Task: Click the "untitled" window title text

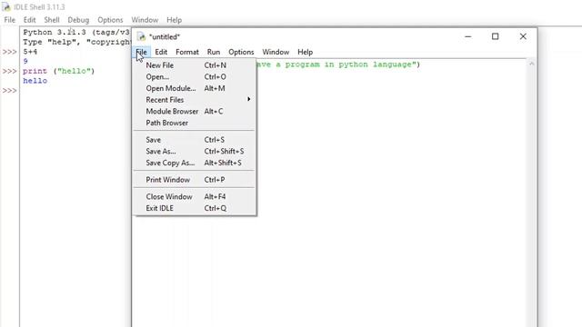Action: point(165,36)
